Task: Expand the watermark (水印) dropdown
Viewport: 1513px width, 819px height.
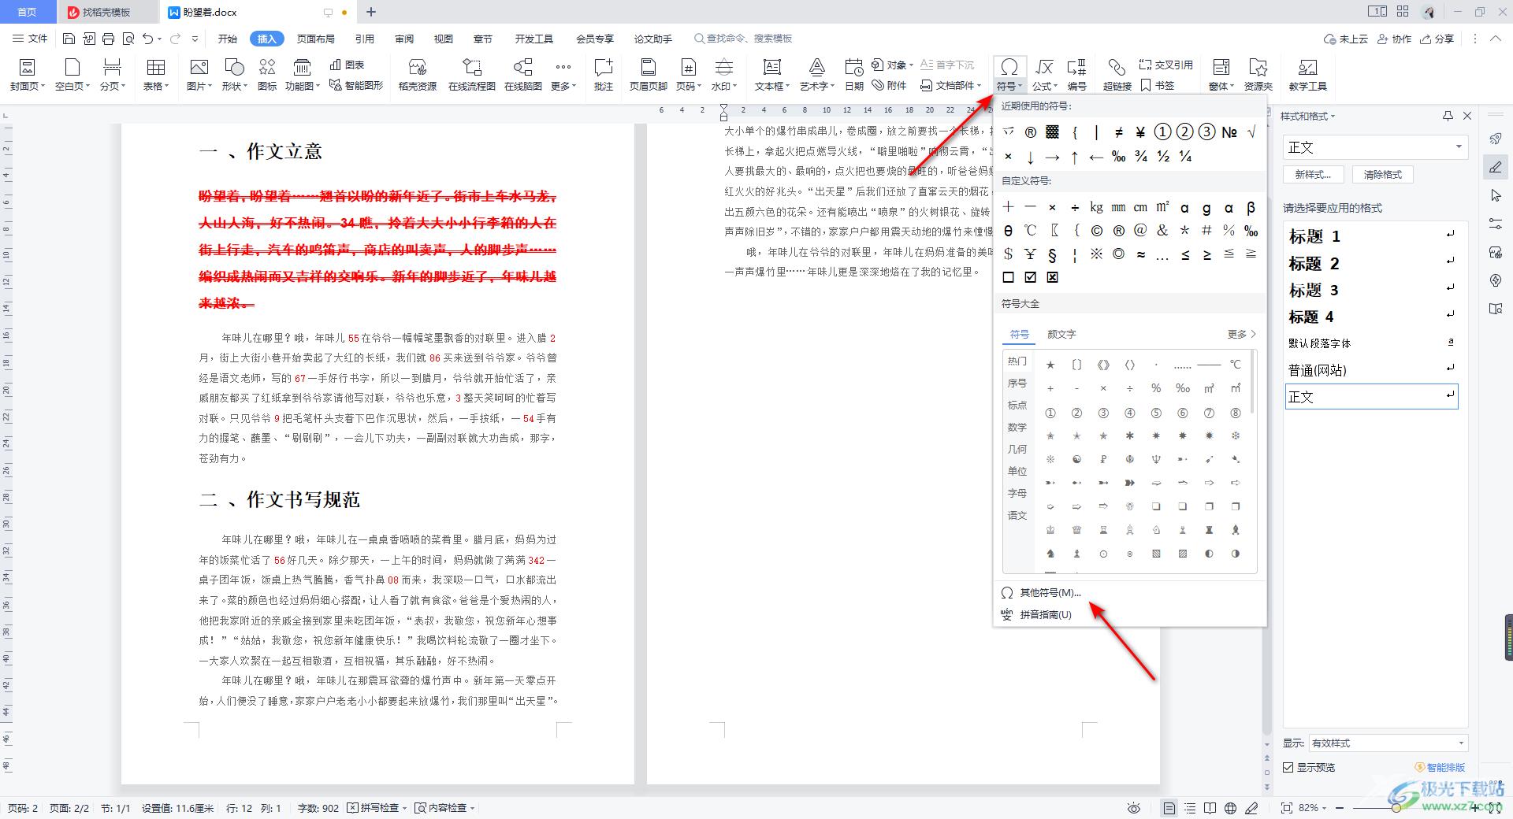Action: (x=734, y=87)
